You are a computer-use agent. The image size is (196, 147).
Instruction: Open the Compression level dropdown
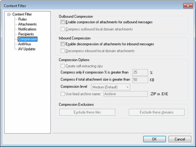pyautogui.click(x=111, y=87)
